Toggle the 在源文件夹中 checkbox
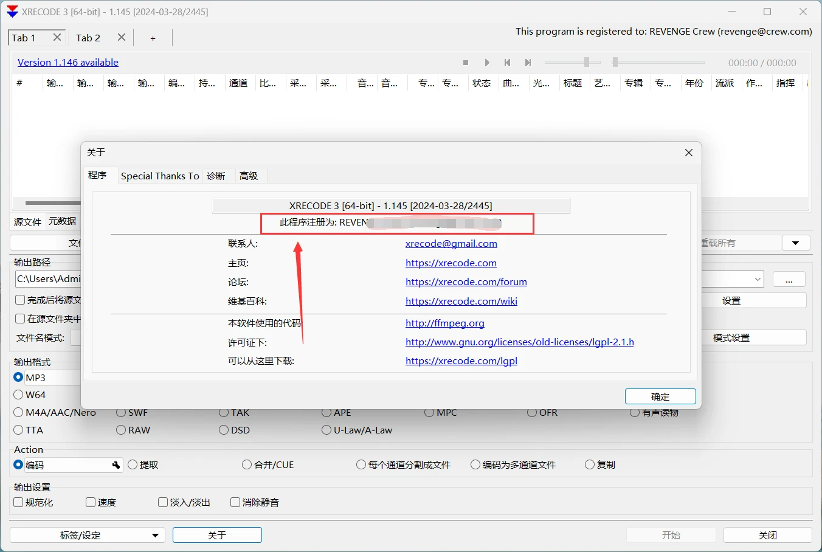822x552 pixels. click(20, 319)
